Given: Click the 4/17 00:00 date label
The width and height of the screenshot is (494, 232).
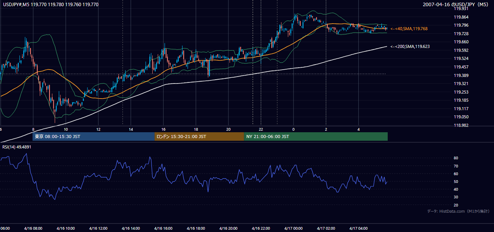Looking at the screenshot, I should click(293, 228).
